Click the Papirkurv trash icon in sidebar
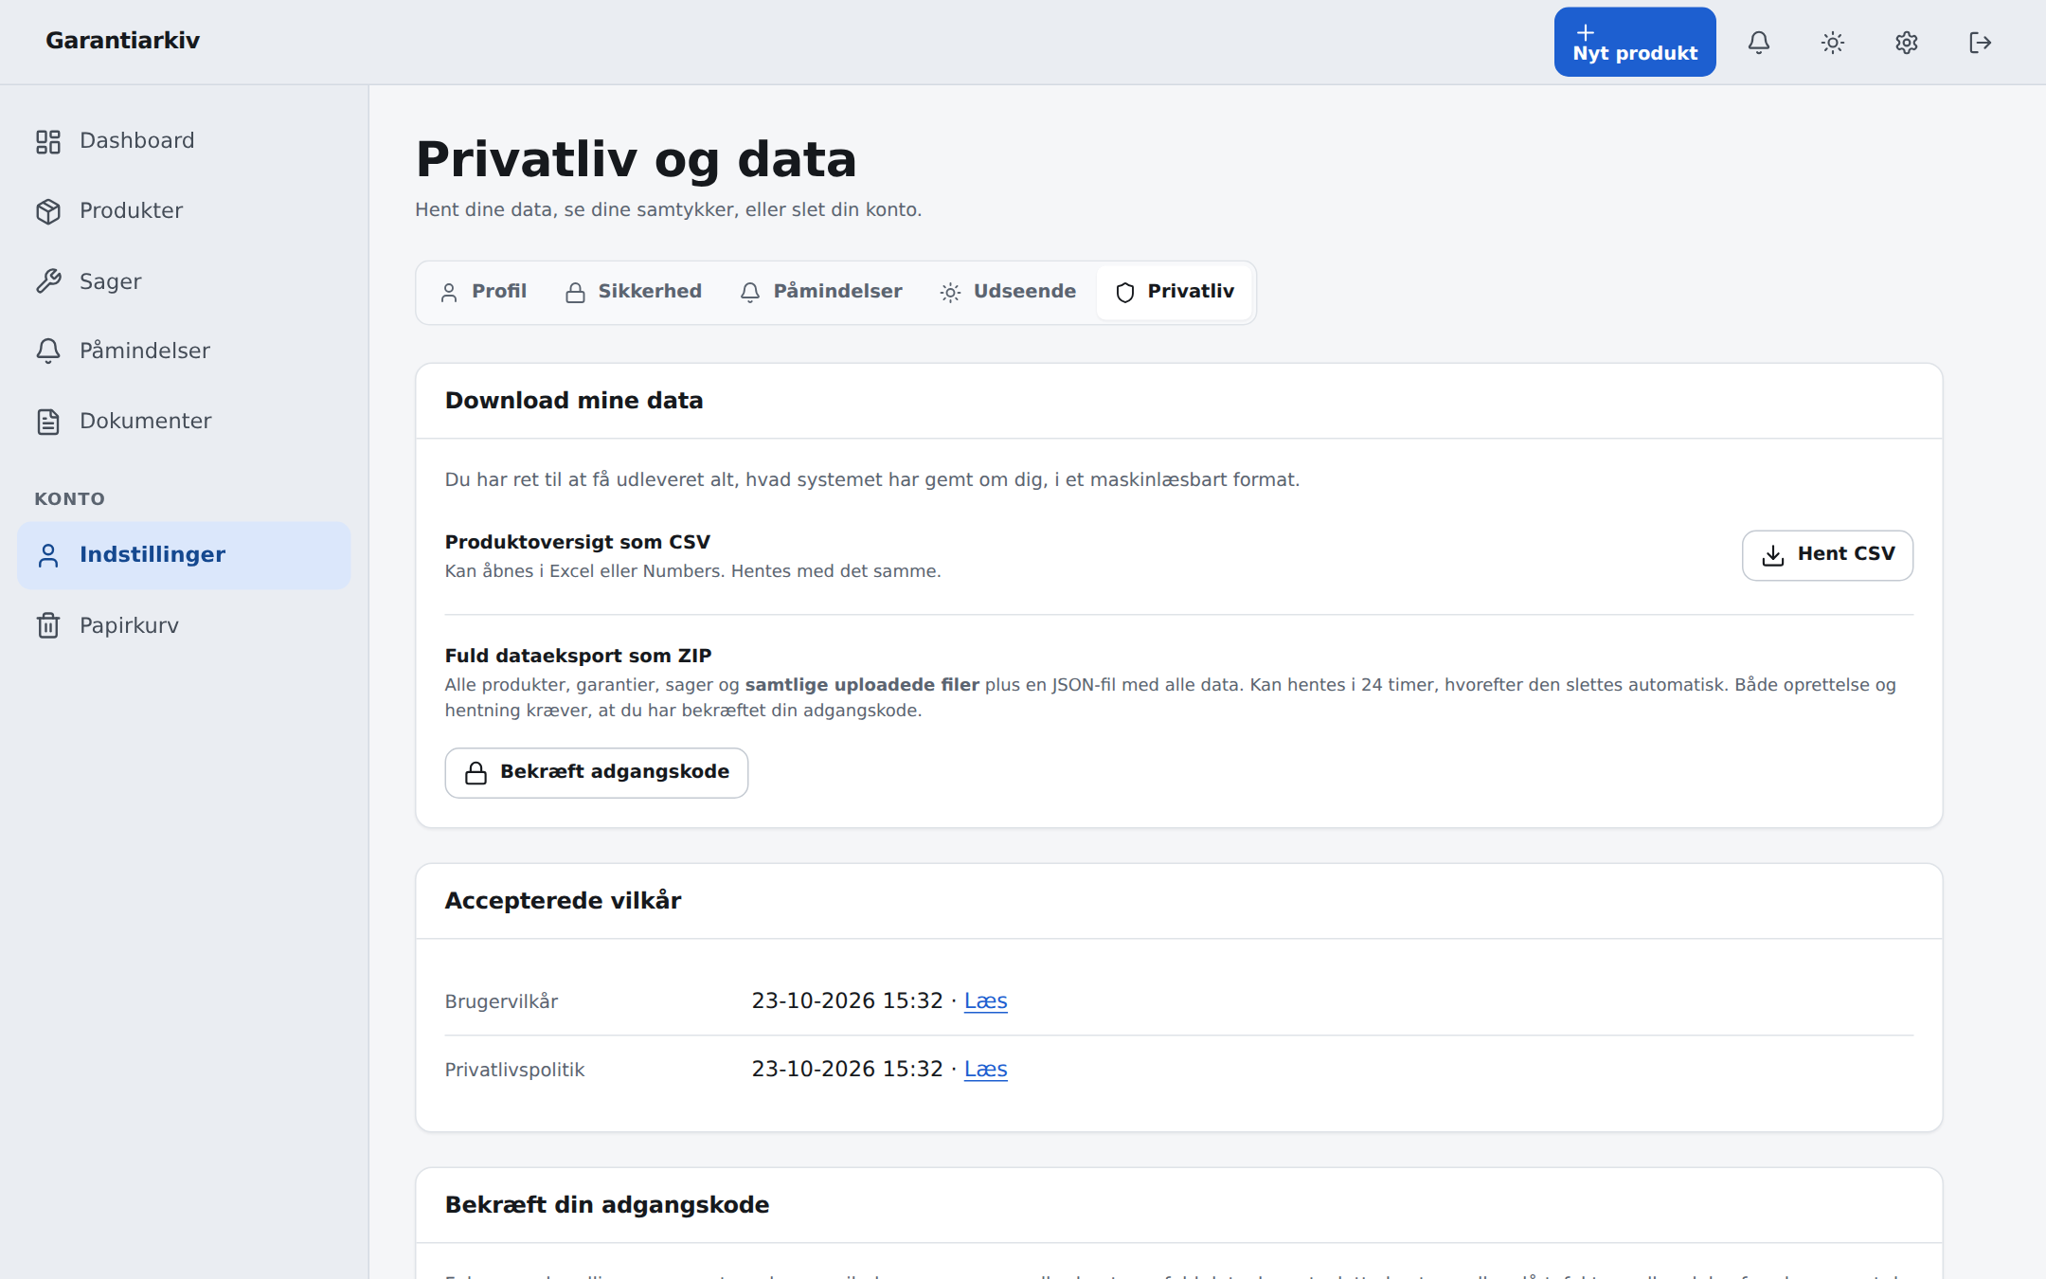Image resolution: width=2046 pixels, height=1279 pixels. tap(48, 625)
